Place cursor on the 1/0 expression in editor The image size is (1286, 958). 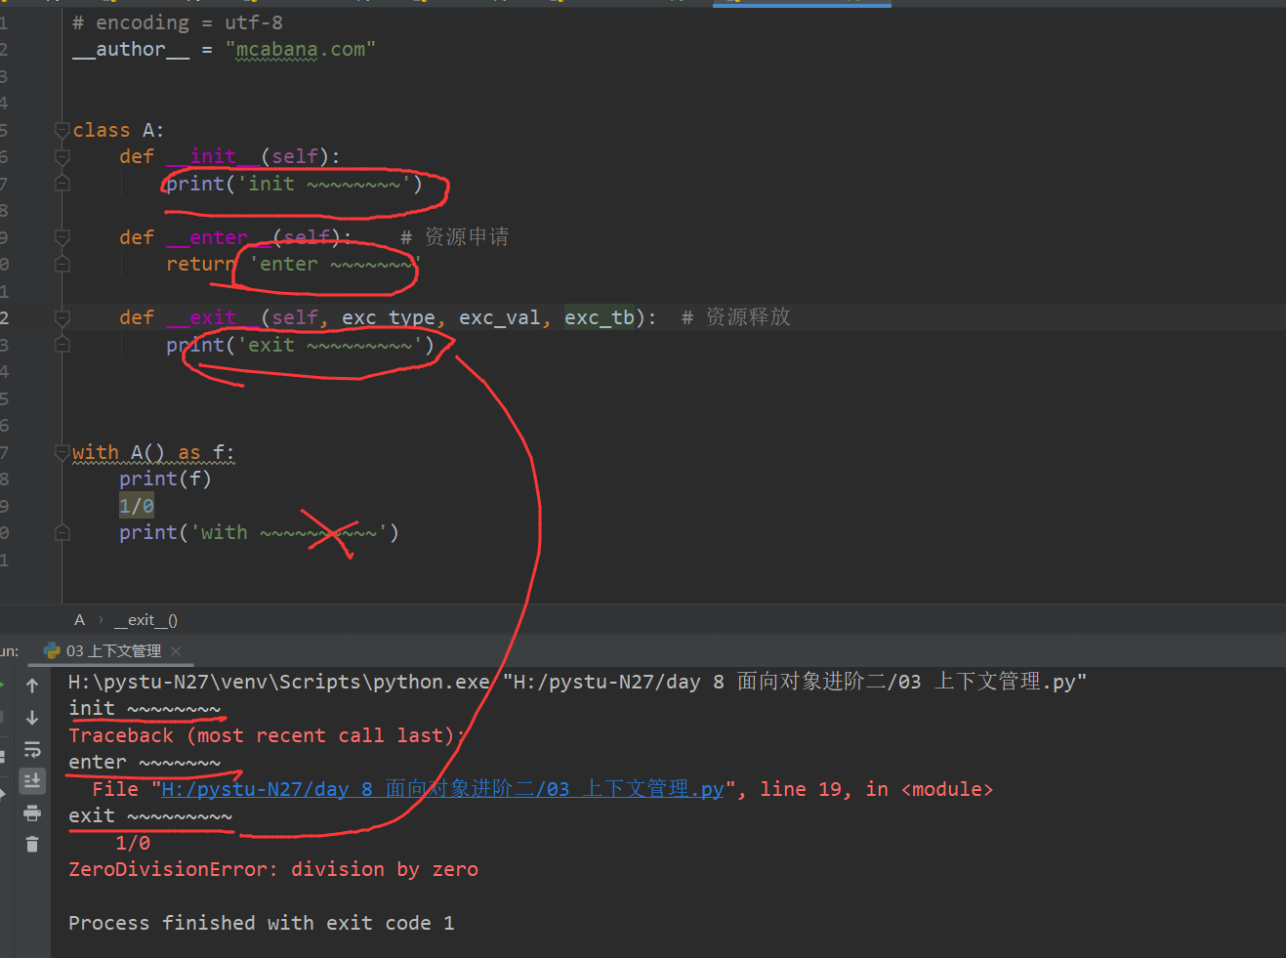(137, 506)
